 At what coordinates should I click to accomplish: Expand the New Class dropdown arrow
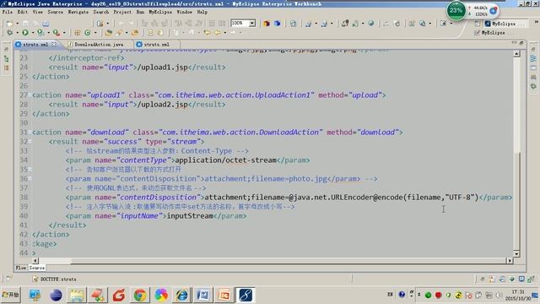(95, 33)
